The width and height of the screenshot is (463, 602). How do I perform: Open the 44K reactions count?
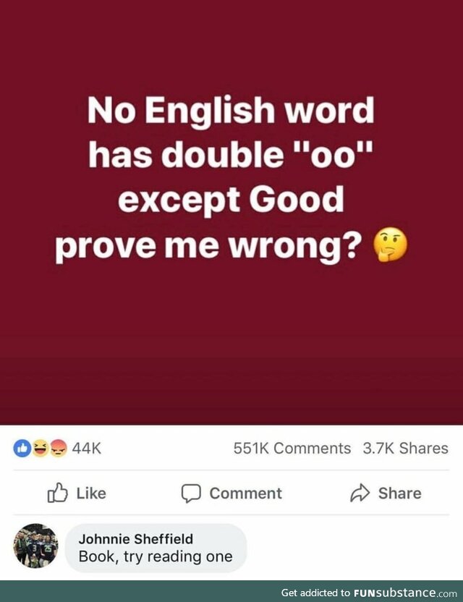coord(86,448)
